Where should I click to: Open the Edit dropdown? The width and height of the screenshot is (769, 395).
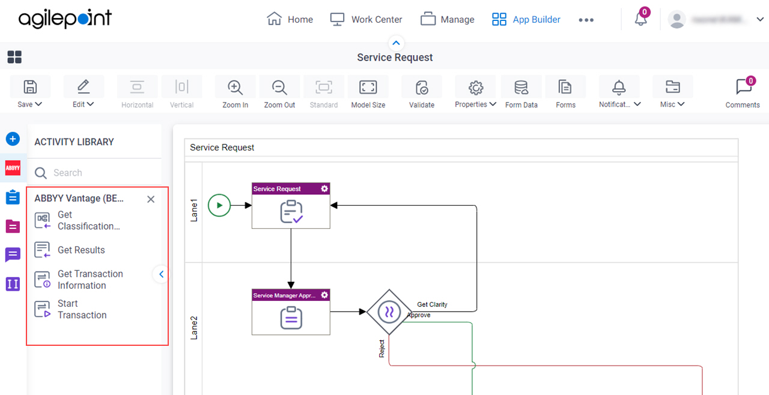coord(84,92)
